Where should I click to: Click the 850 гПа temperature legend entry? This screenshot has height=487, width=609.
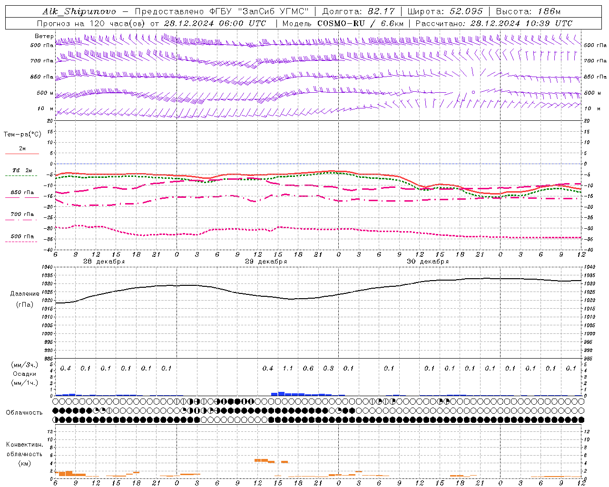point(22,193)
